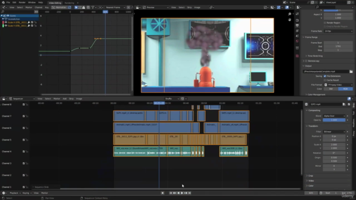The width and height of the screenshot is (356, 200).
Task: Click the auto normalization refresh icon
Action: tap(70, 7)
